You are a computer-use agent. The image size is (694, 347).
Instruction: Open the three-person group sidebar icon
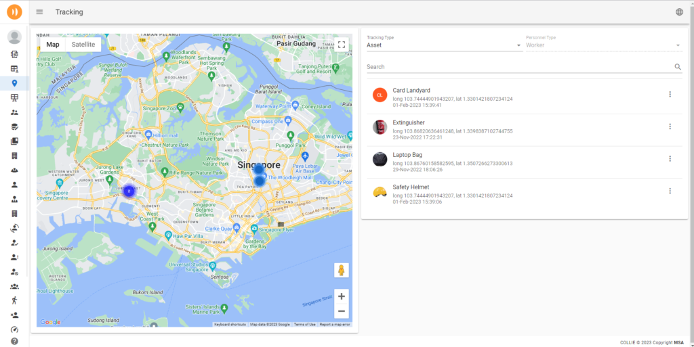(x=15, y=286)
